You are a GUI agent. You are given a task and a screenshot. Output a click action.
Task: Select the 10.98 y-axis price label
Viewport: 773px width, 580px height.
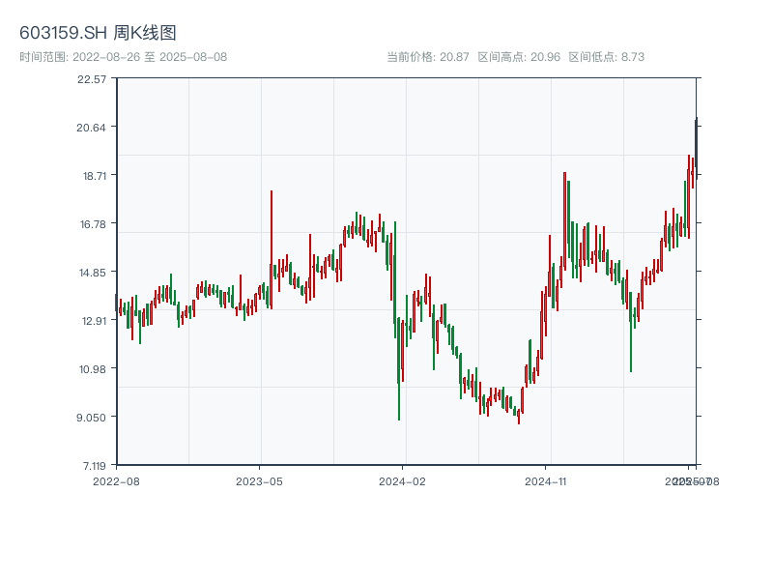click(92, 369)
